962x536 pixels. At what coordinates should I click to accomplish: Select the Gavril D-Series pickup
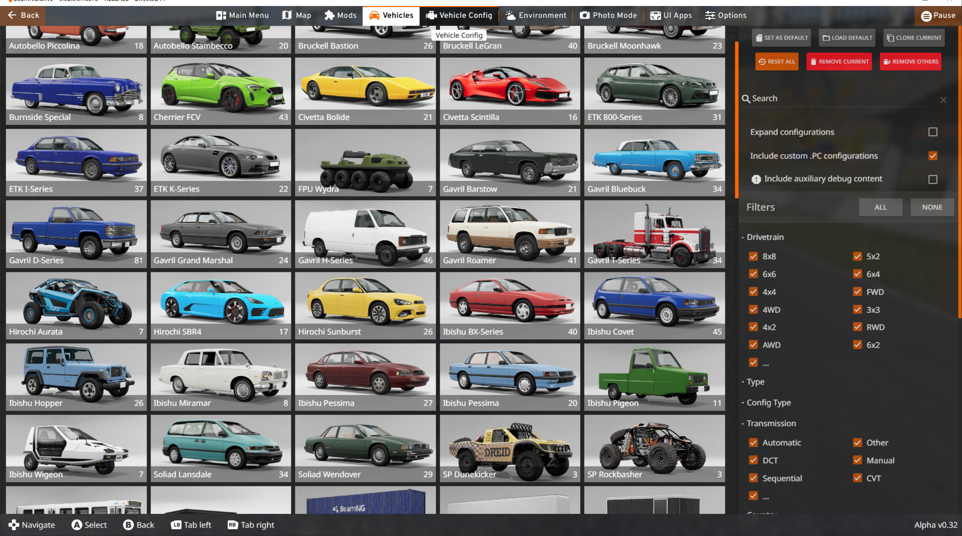(x=76, y=234)
